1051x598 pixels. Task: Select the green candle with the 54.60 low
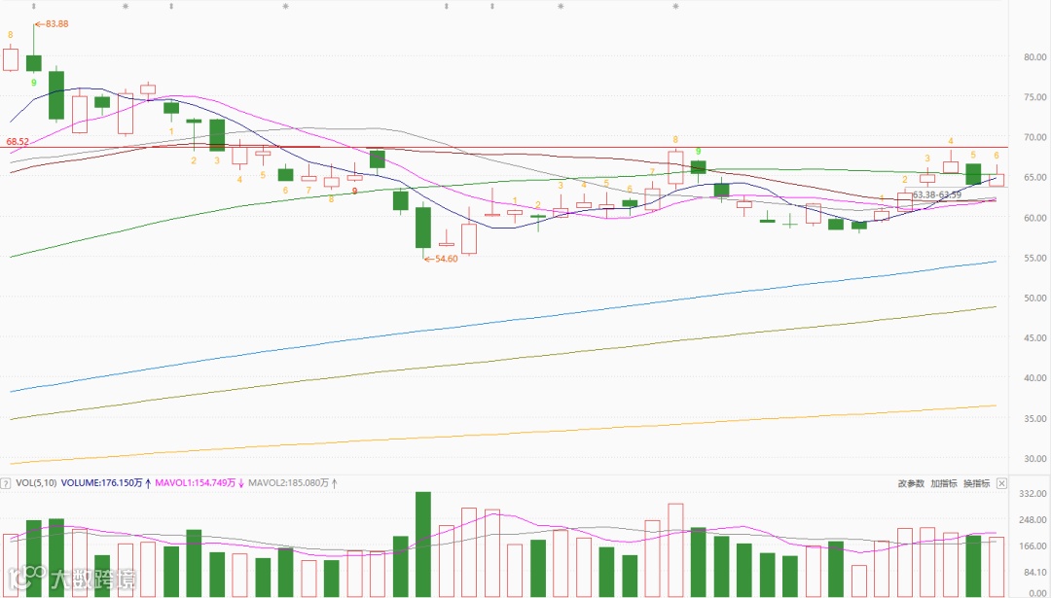pyautogui.click(x=423, y=228)
